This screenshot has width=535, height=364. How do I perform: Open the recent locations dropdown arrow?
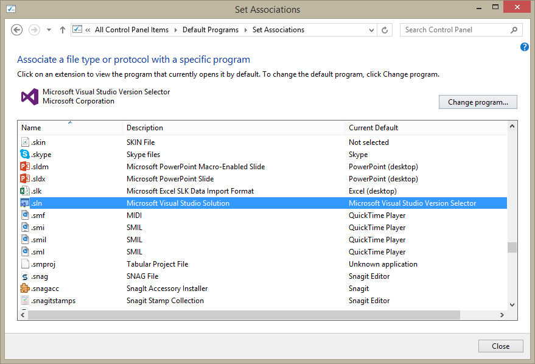[x=49, y=30]
